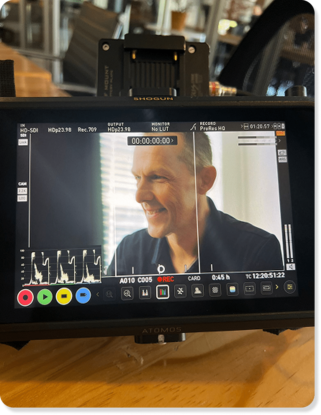
Task: Enable the focus peaking tool
Action: (180, 291)
